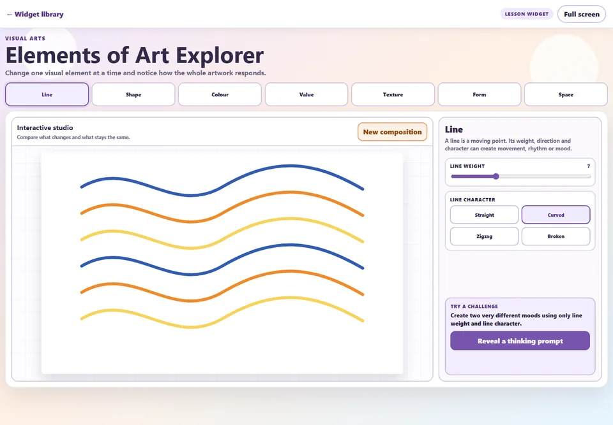Go back to Widget library
This screenshot has height=425, width=613.
click(x=34, y=15)
